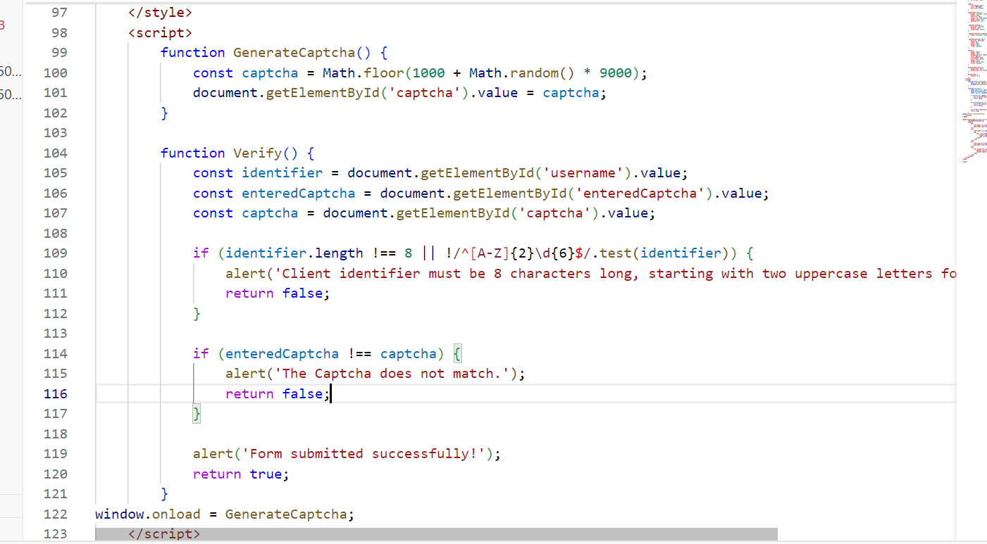The height and width of the screenshot is (544, 987).
Task: Click line number 97 in gutter
Action: (x=60, y=13)
